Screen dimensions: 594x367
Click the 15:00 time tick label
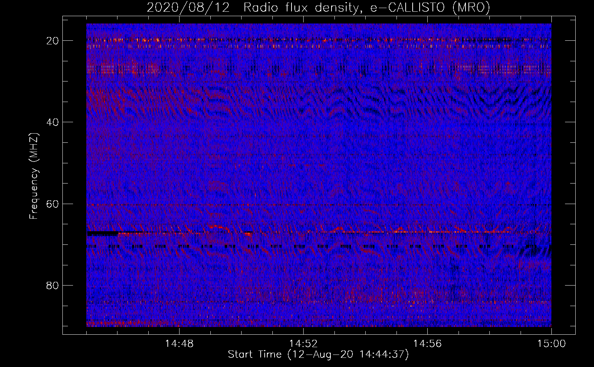[551, 344]
